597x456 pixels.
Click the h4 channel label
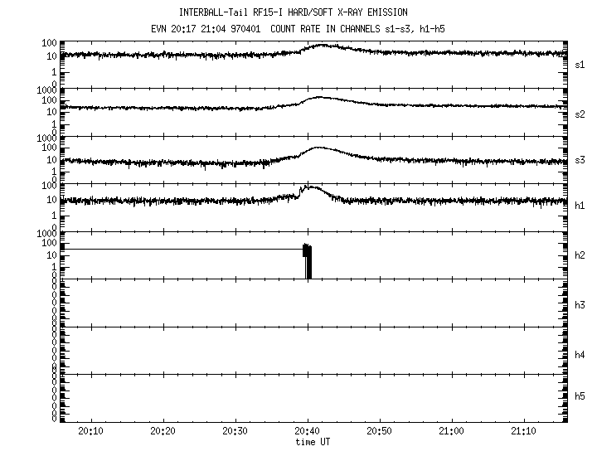click(x=580, y=355)
